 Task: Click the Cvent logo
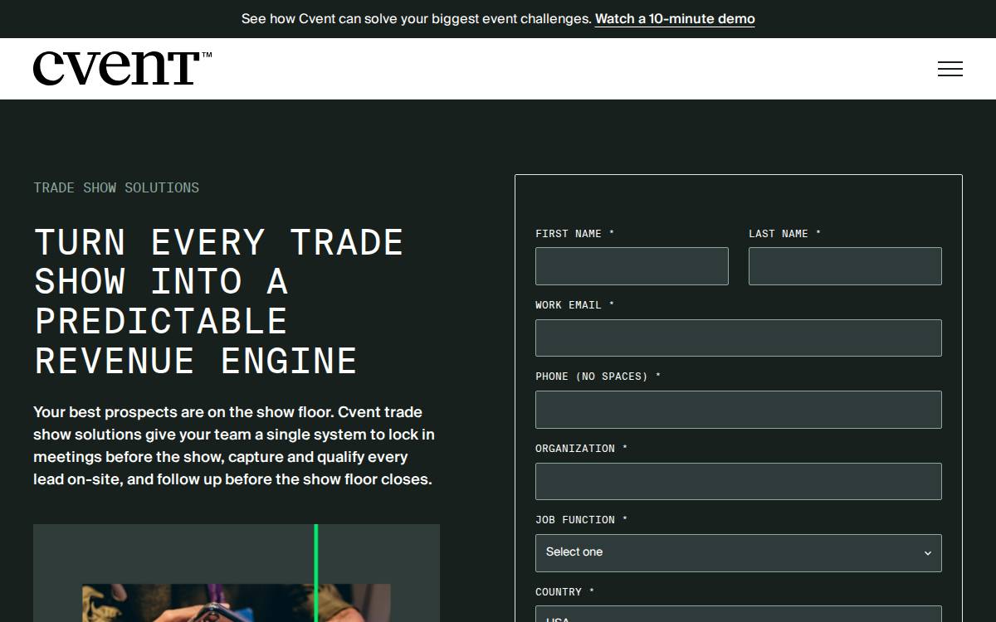(x=122, y=68)
